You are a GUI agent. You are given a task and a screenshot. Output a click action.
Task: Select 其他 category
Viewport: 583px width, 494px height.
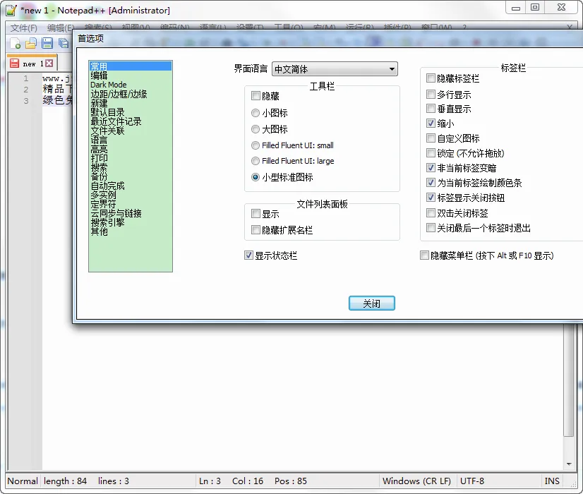tap(131, 231)
